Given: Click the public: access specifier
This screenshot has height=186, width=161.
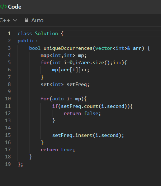Looking at the screenshot, I should click(x=28, y=41).
